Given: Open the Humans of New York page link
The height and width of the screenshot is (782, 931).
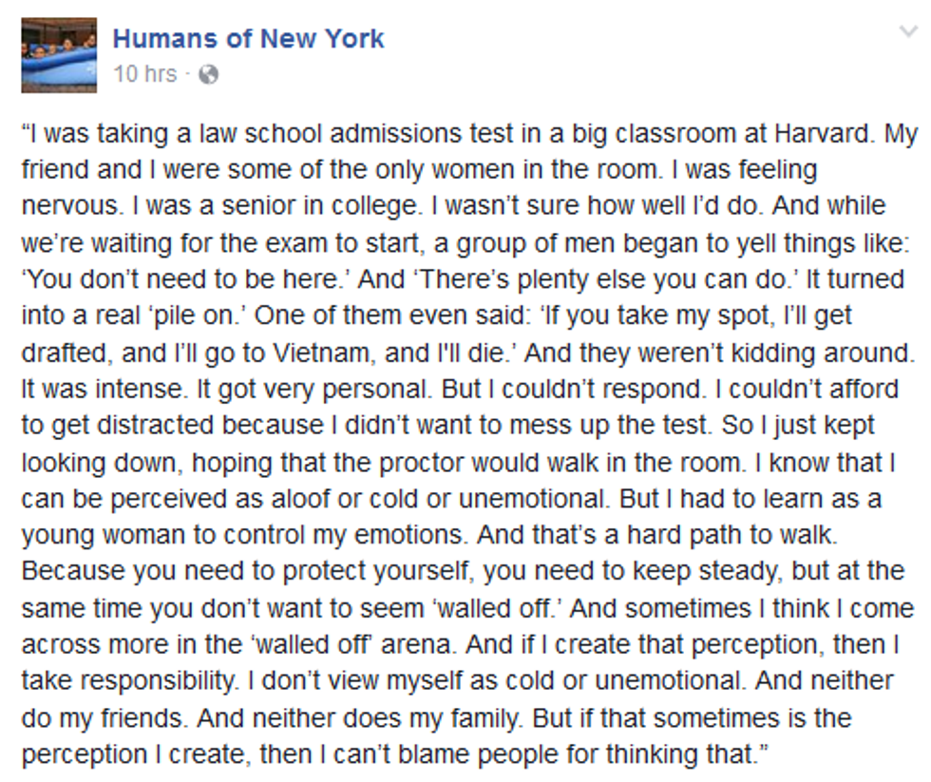Looking at the screenshot, I should [248, 39].
